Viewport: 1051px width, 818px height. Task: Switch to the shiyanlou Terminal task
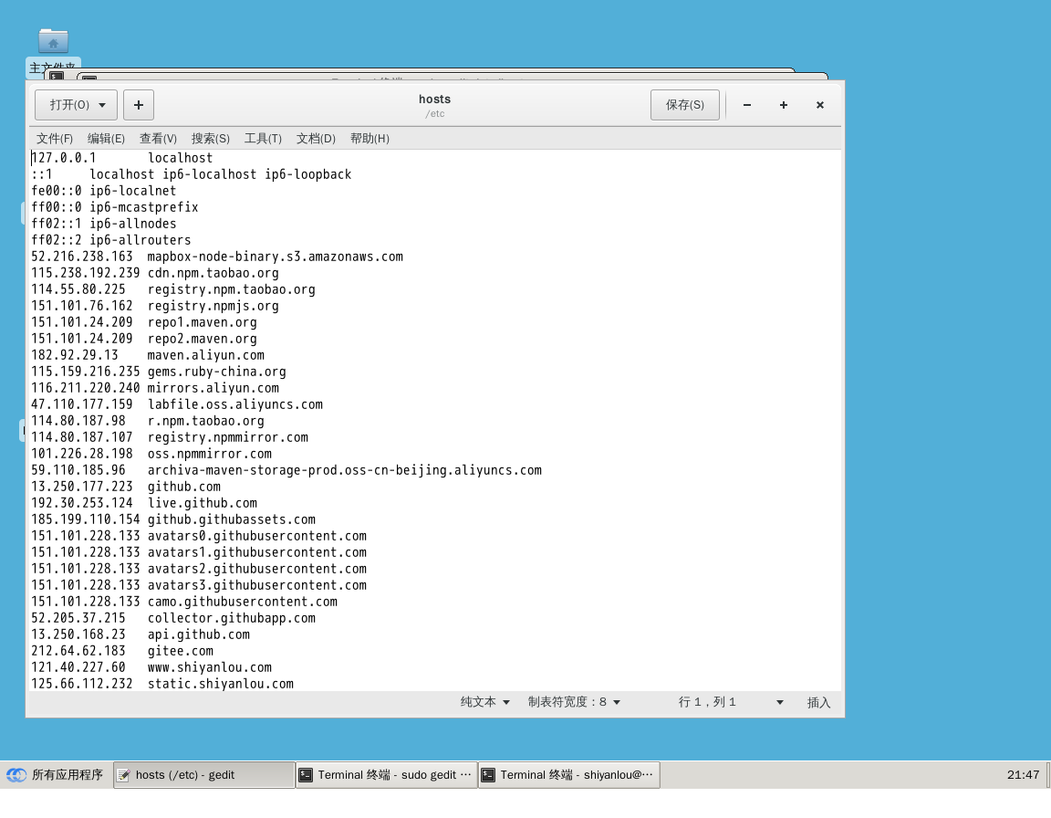coord(568,775)
